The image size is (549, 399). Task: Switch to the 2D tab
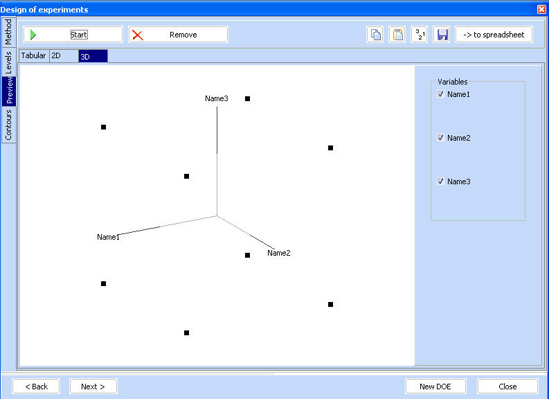point(64,56)
